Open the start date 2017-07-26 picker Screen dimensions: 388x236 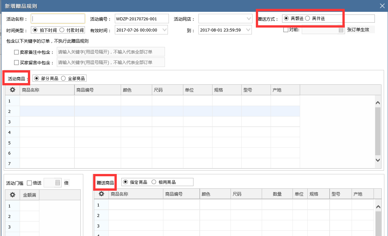tap(164, 30)
